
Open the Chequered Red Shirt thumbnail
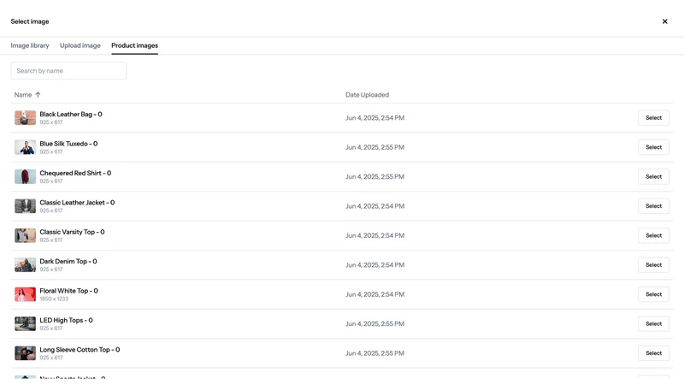tap(26, 177)
